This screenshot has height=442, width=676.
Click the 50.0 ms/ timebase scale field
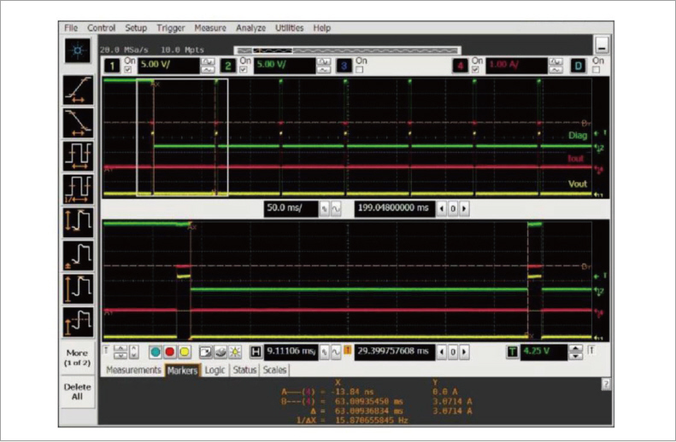[289, 206]
